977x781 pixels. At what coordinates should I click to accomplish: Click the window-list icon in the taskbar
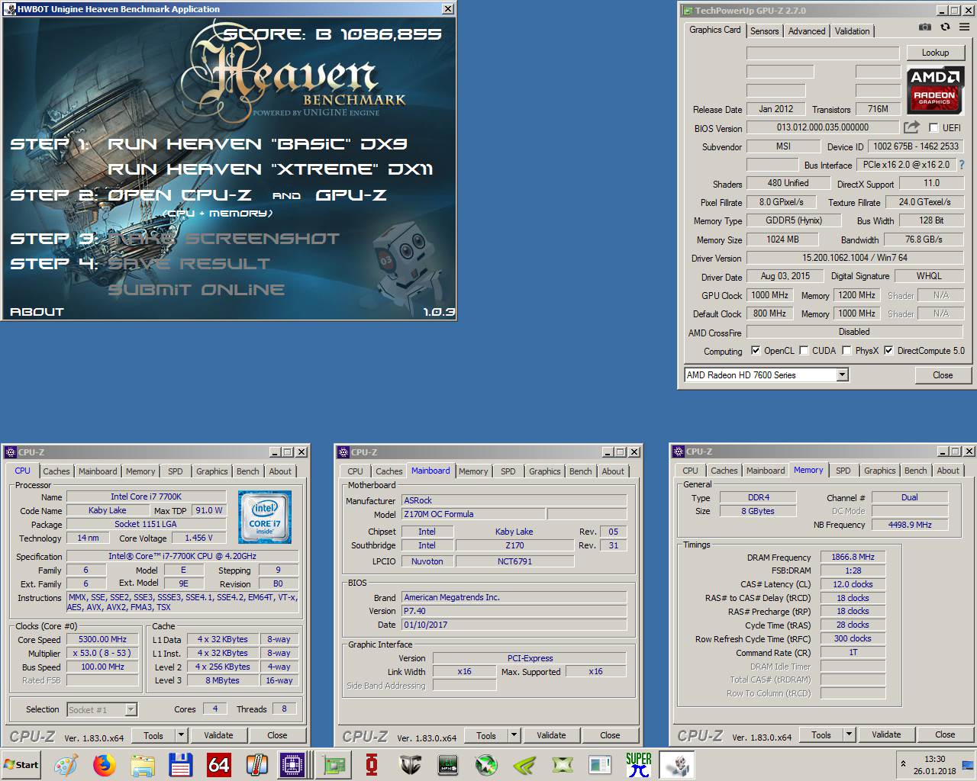click(x=601, y=764)
